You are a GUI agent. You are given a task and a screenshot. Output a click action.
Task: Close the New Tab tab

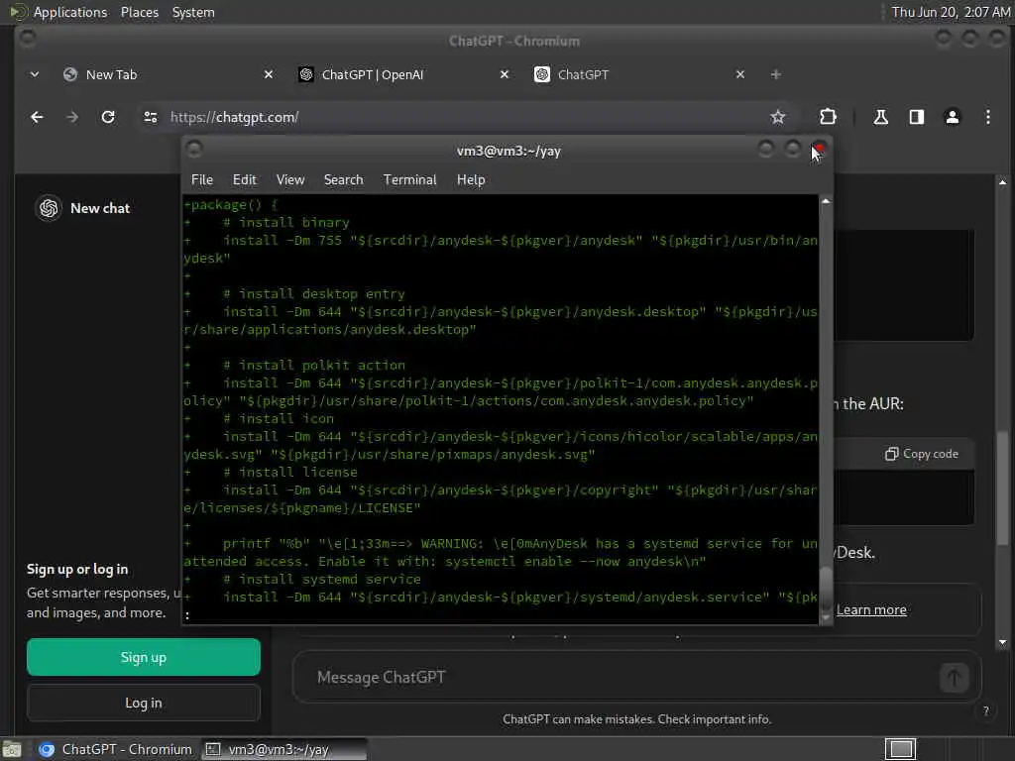point(269,75)
